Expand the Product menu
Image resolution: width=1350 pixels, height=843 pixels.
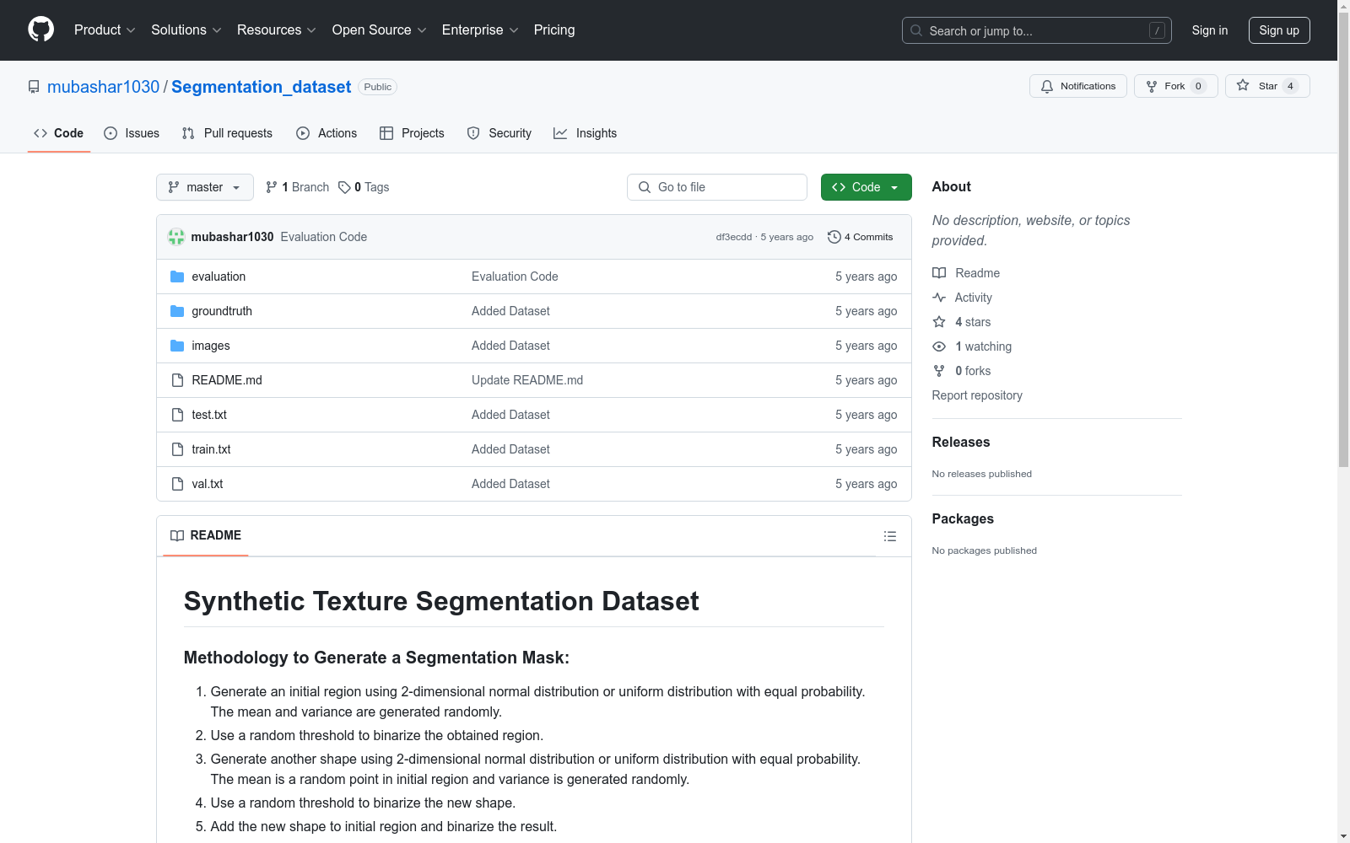point(105,30)
